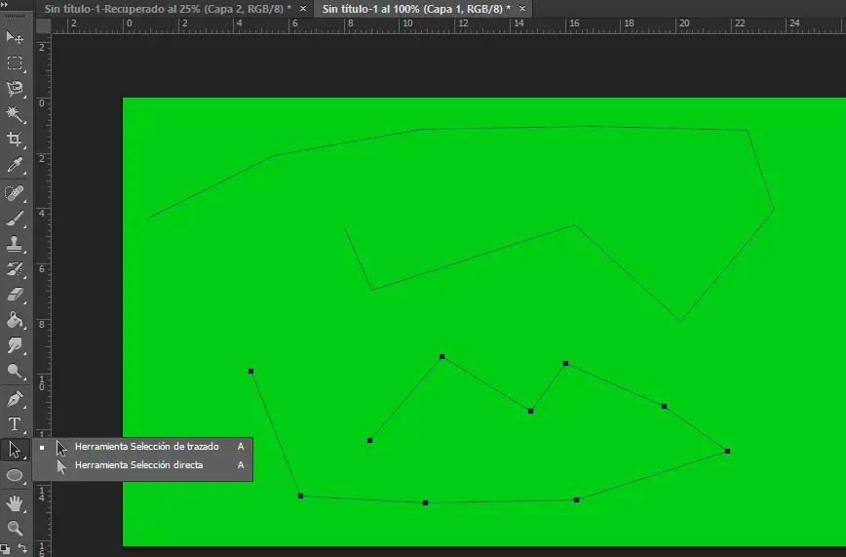Swap foreground and background colors
Screen dimensions: 846x557
[22, 548]
